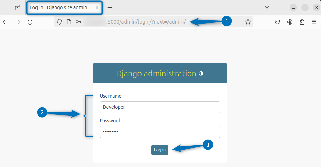Screen dimensions: 321x167
Task: Open the Firefox account icon
Action: (x=290, y=22)
